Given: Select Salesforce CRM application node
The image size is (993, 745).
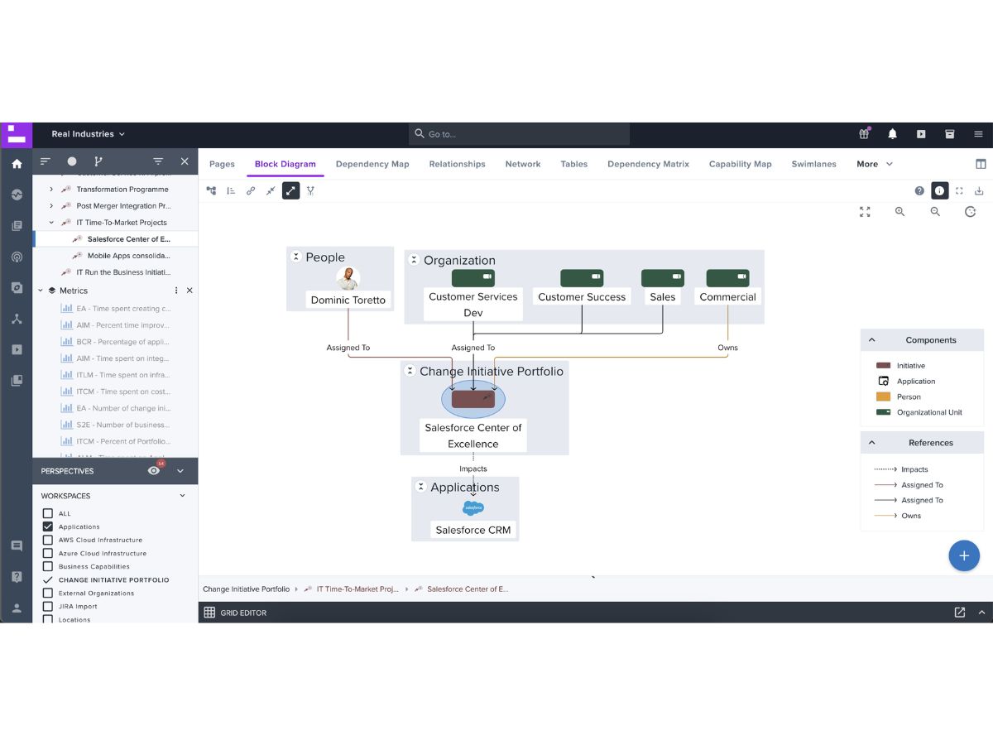Looking at the screenshot, I should (x=473, y=530).
